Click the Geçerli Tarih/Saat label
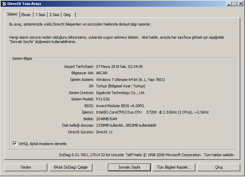This screenshot has height=177, width=245. (x=79, y=67)
